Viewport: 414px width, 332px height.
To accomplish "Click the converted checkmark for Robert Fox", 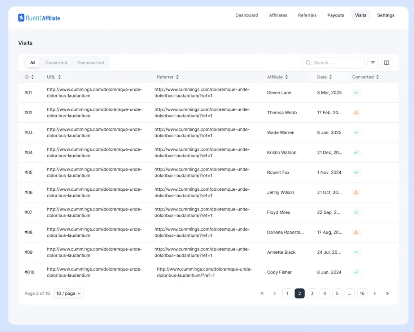I will (356, 172).
